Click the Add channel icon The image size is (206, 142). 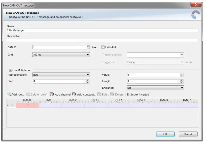tap(52, 95)
